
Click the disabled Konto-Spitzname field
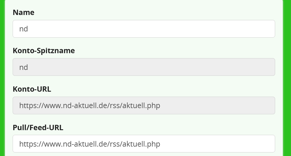click(144, 67)
